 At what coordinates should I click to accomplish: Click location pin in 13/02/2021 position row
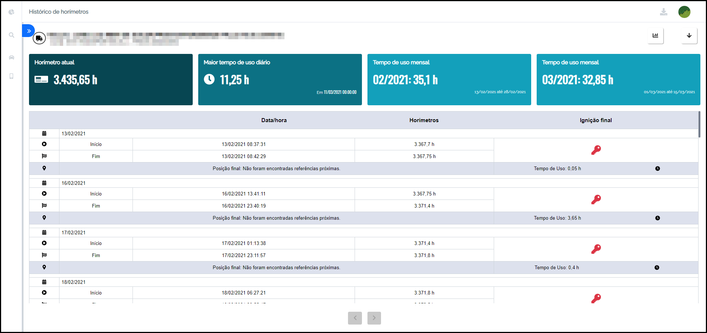(x=44, y=168)
